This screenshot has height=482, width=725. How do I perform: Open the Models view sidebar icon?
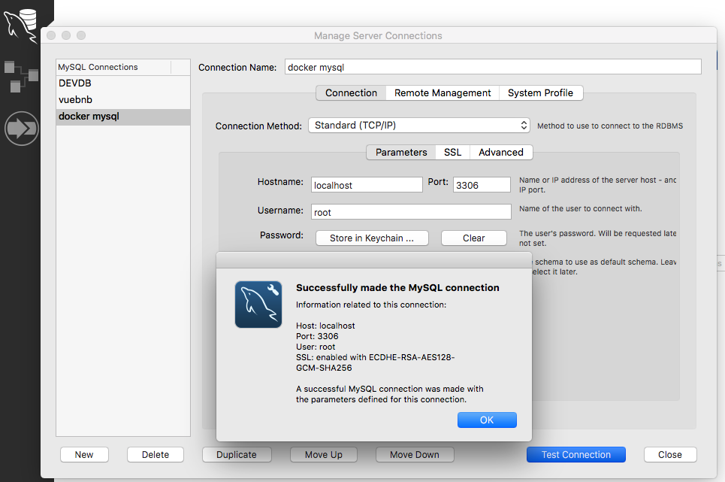click(x=21, y=77)
